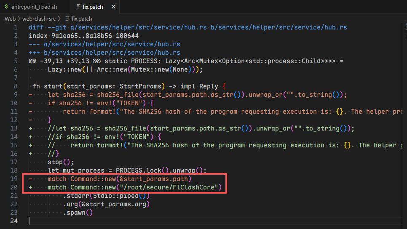Click the empty line 24 in editor

(x=169, y=221)
